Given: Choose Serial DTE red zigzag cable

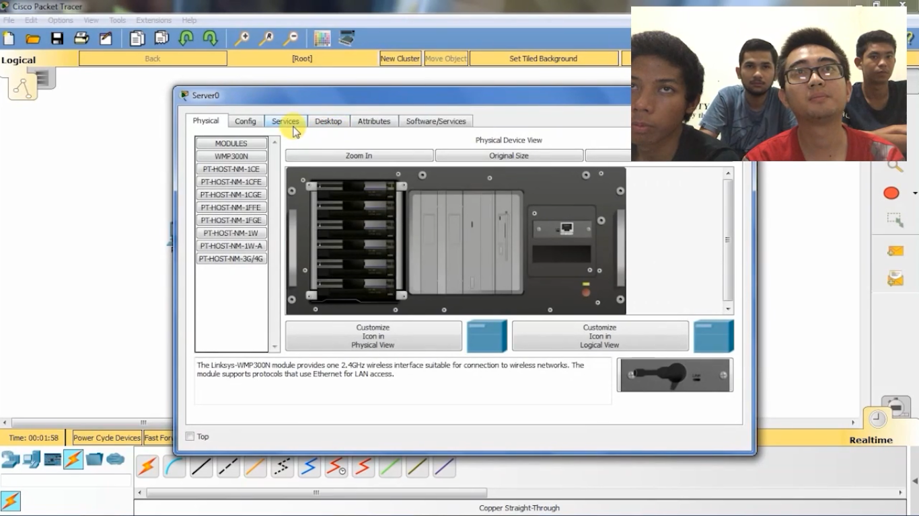Looking at the screenshot, I should pyautogui.click(x=363, y=466).
